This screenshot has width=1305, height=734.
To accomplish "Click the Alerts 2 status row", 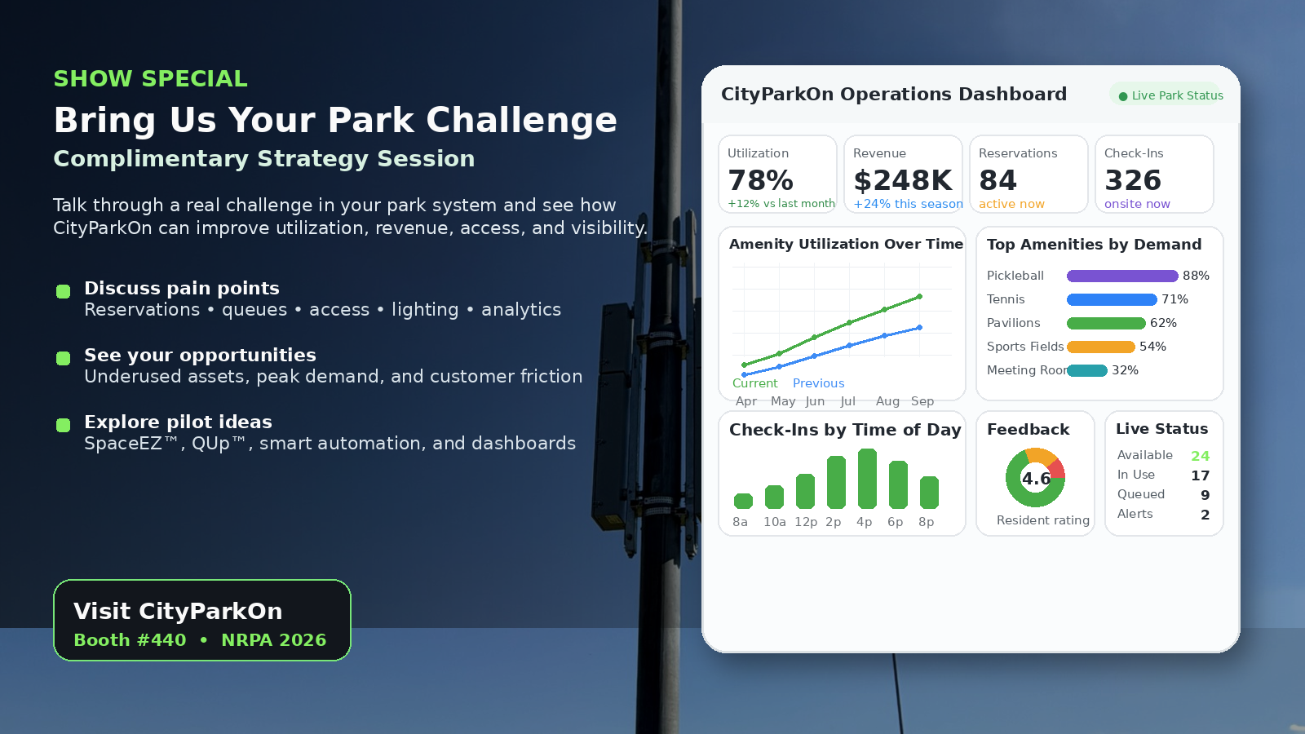I will pyautogui.click(x=1163, y=514).
